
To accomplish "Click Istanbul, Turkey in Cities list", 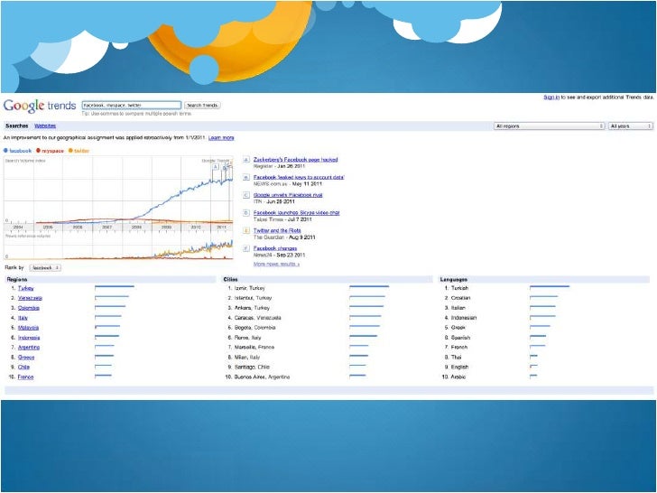I will click(x=253, y=298).
